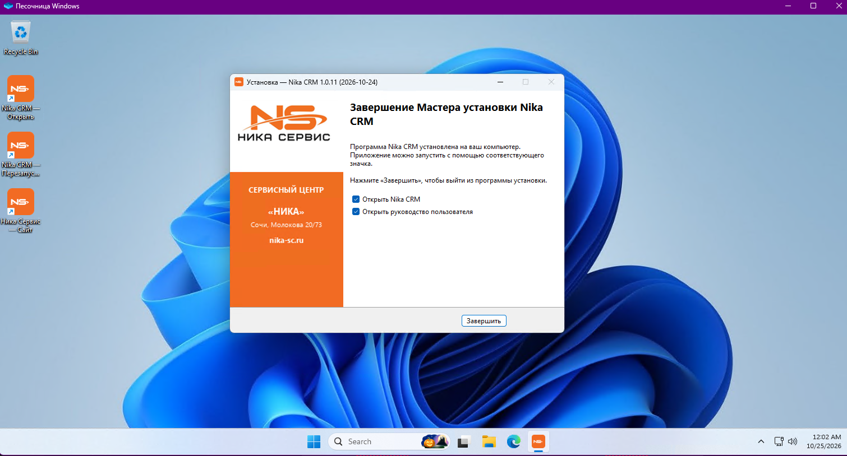Screen dimensions: 847x456
Task: Select the Nika CRM — Перезапуск desktop shortcut
Action: [x=21, y=154]
